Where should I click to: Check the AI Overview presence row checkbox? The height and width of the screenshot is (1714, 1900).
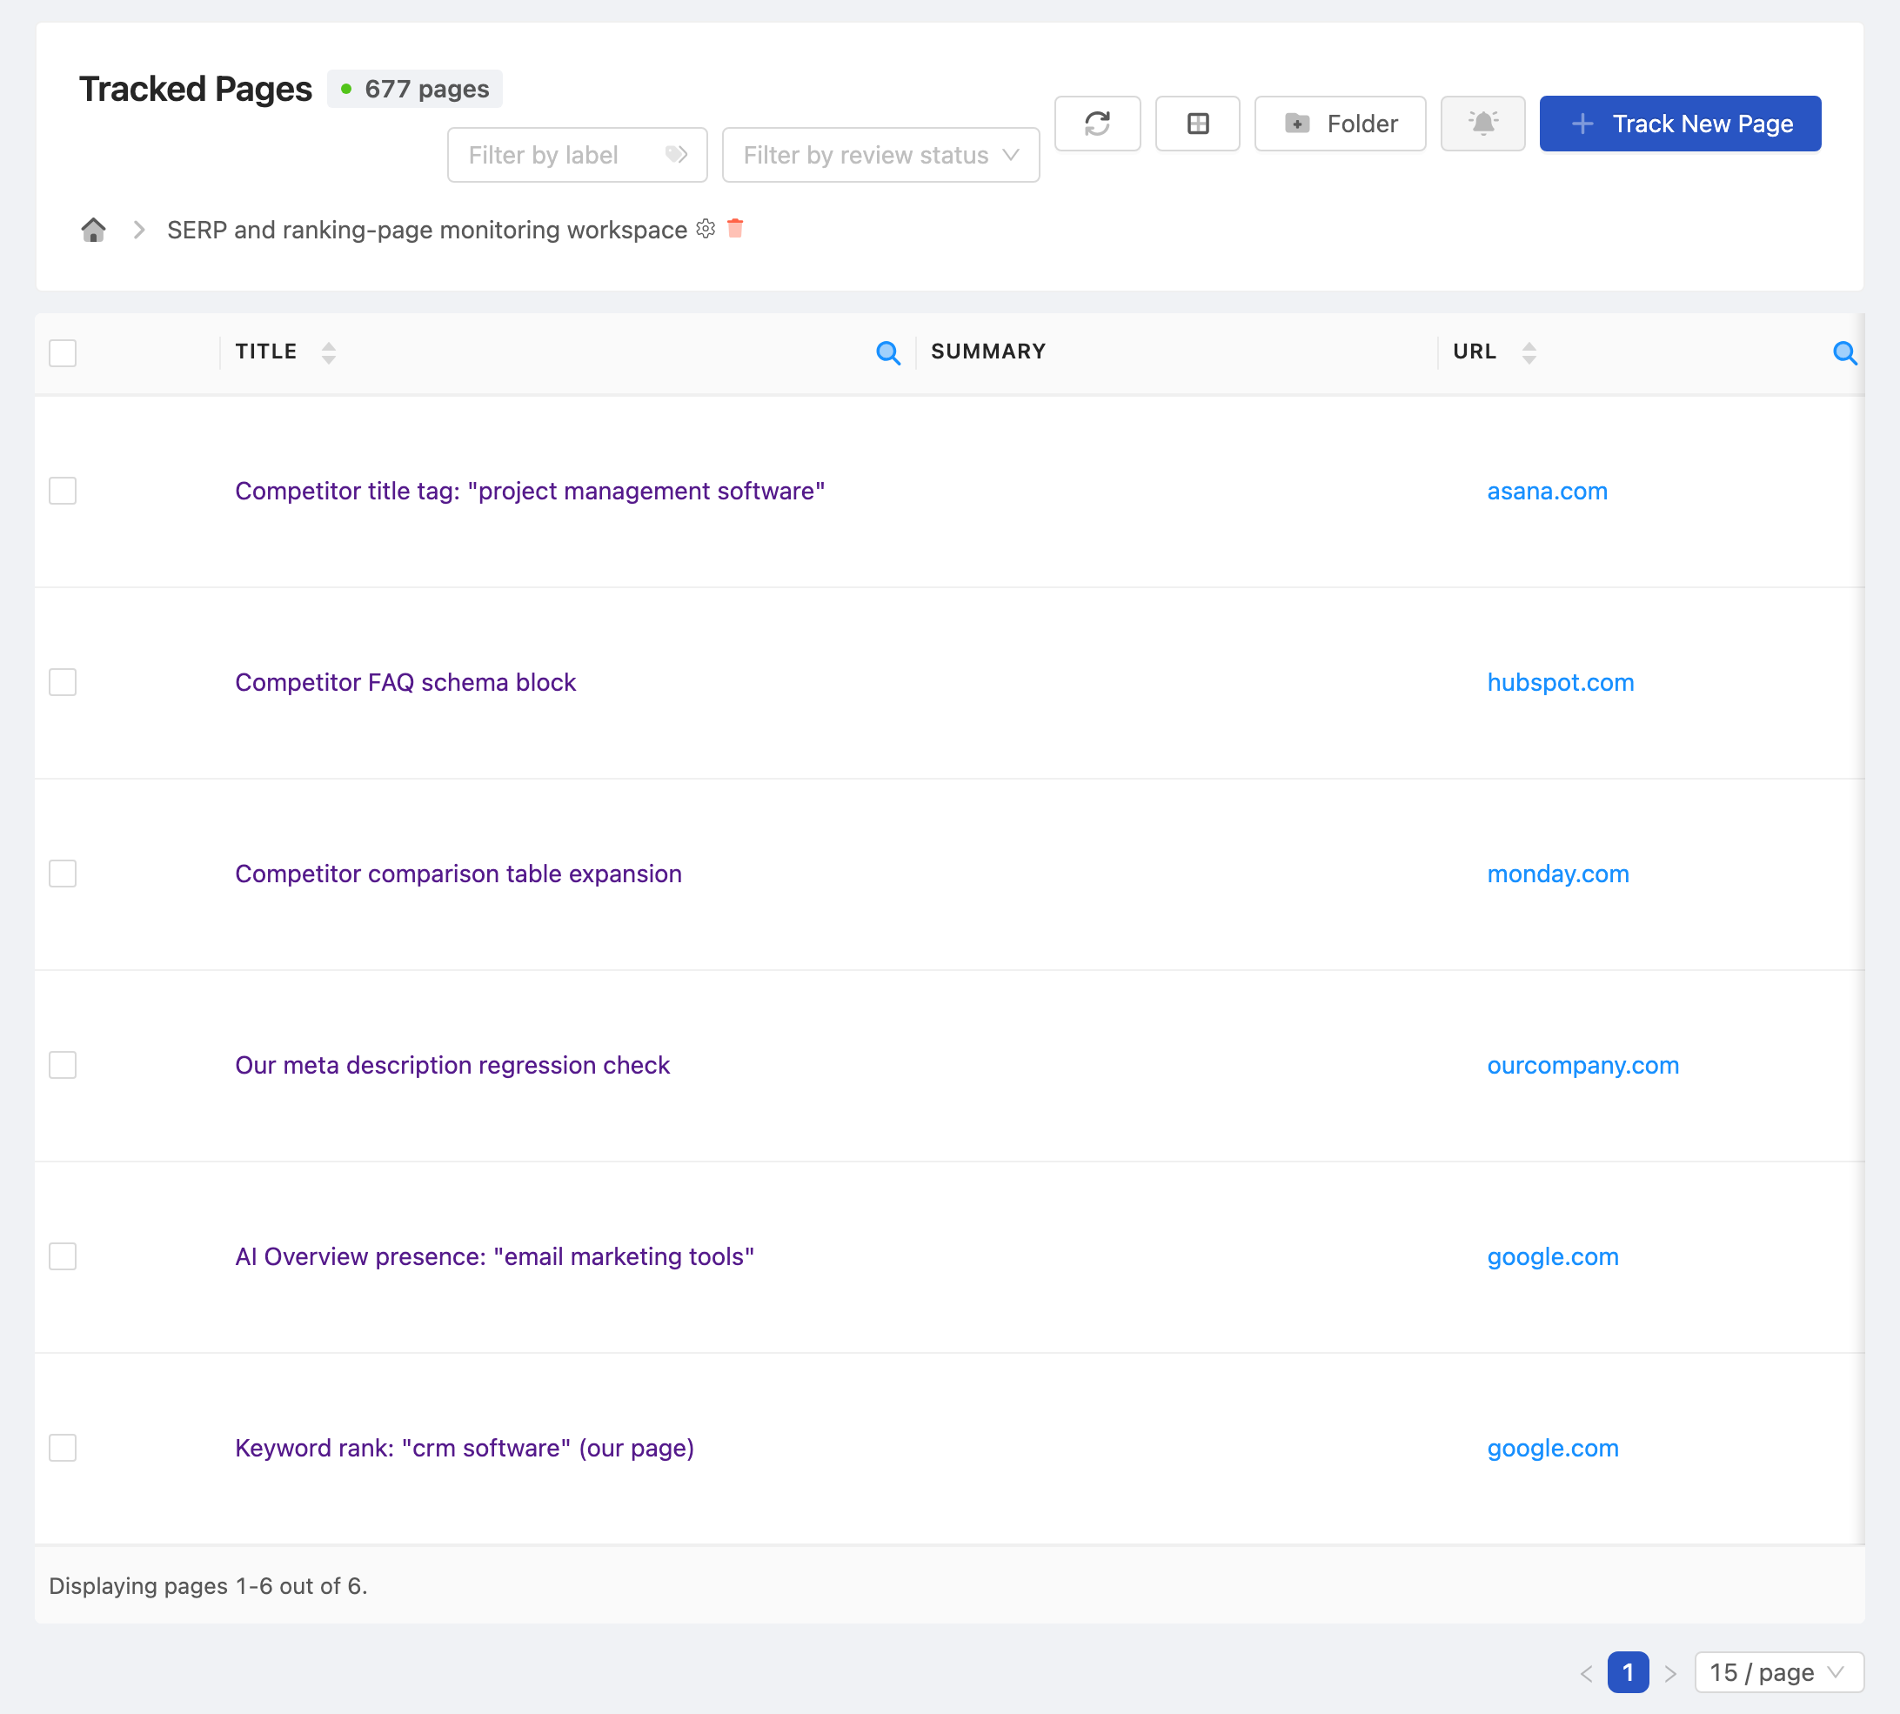(64, 1256)
